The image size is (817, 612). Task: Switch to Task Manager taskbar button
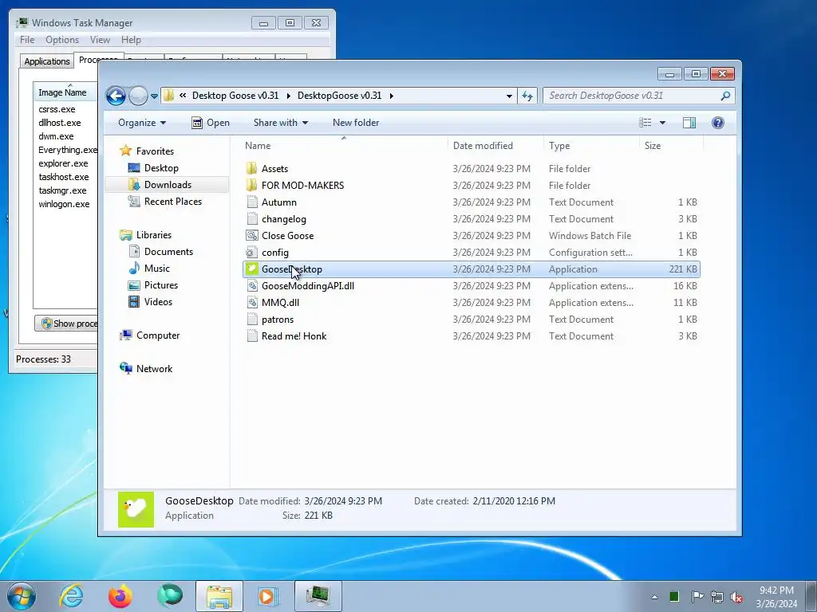tap(318, 596)
